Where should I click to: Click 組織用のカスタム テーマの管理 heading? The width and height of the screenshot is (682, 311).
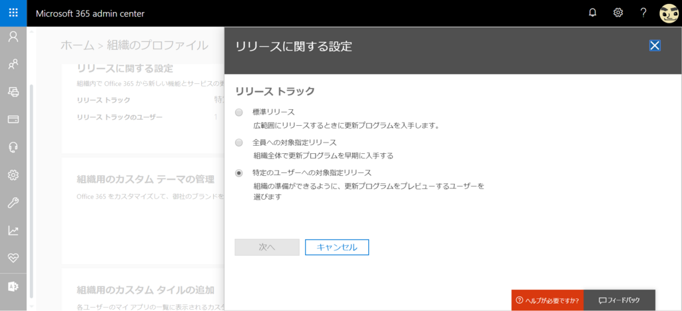[145, 179]
